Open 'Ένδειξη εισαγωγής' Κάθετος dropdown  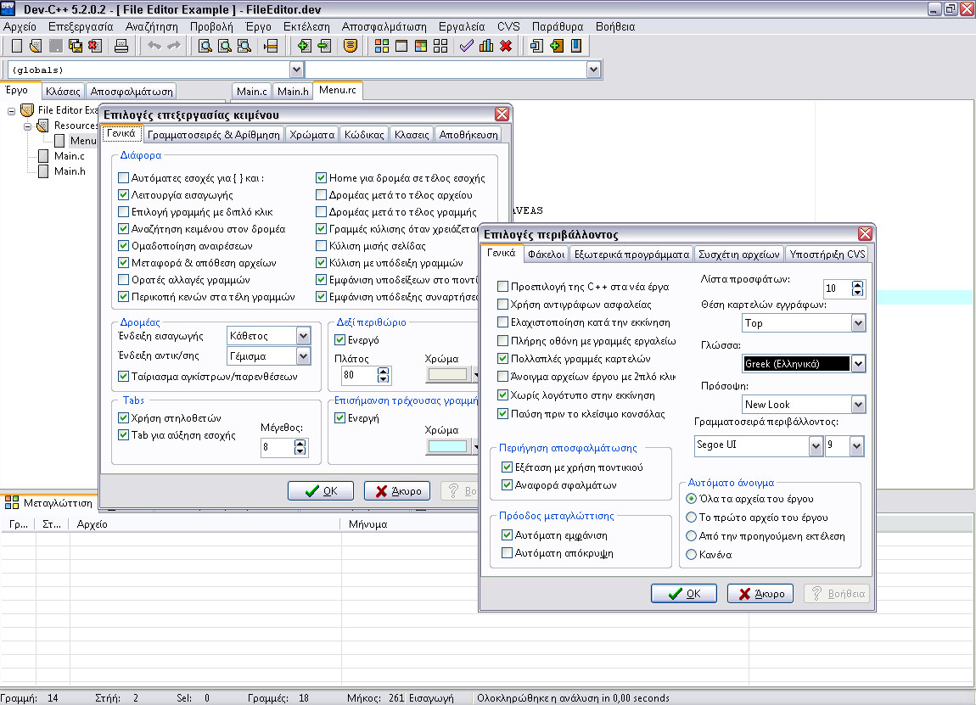[x=303, y=336]
